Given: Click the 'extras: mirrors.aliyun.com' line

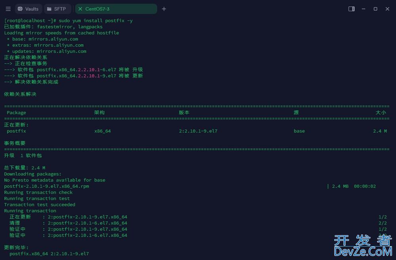Looking at the screenshot, I should coord(45,45).
